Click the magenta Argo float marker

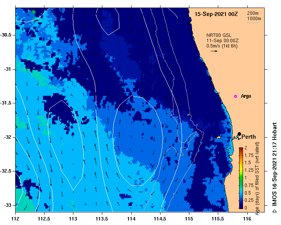pos(235,97)
